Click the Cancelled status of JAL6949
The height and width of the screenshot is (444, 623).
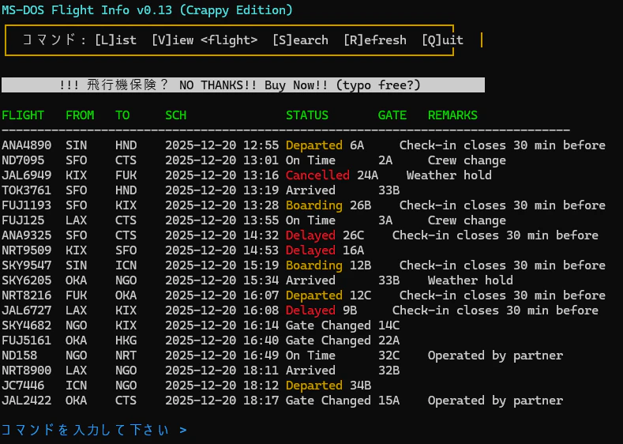318,175
